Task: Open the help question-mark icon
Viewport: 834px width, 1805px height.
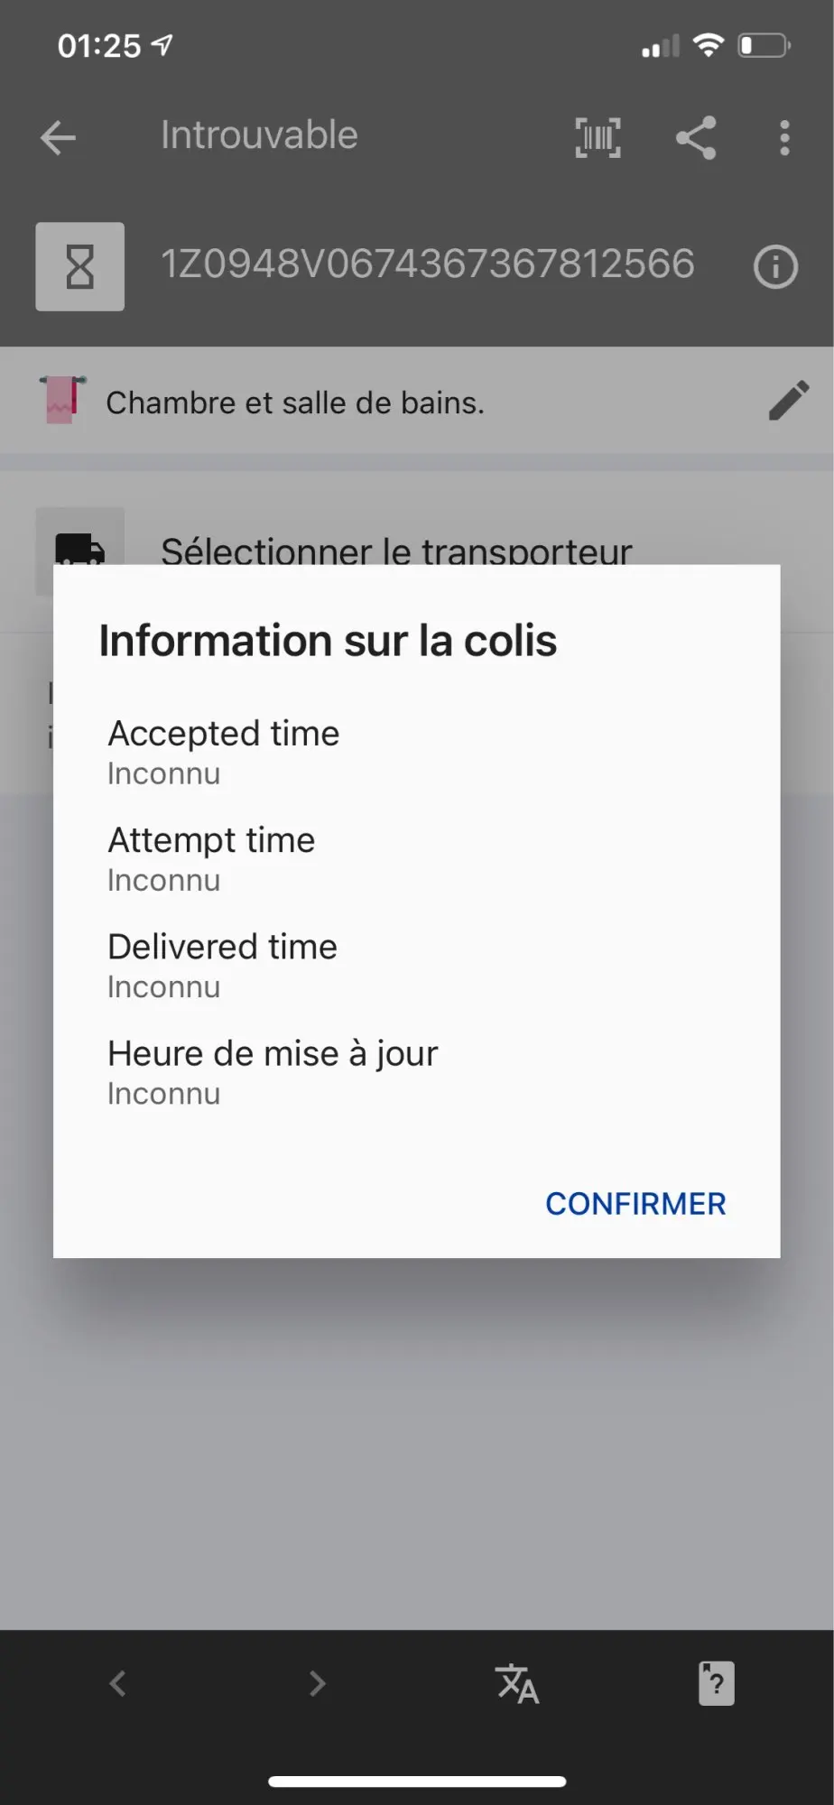Action: click(x=716, y=1684)
